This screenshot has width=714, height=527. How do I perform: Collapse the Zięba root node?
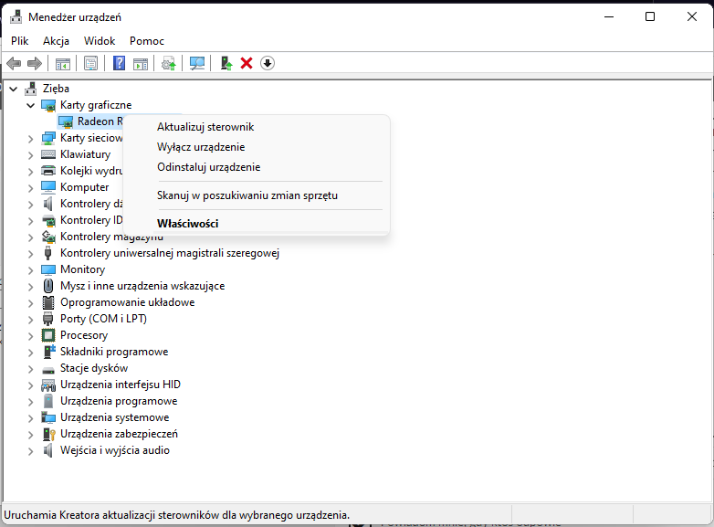click(14, 89)
